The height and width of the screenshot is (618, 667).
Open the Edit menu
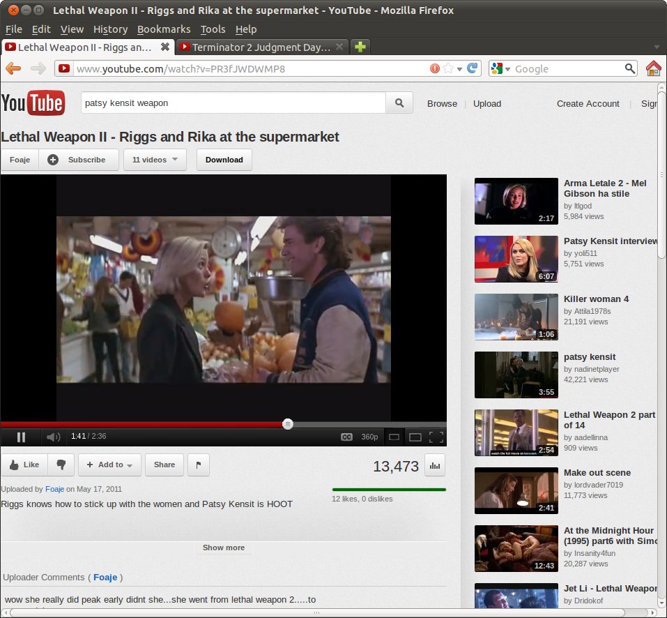tap(41, 29)
